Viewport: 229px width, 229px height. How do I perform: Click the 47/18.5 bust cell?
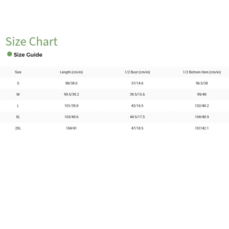[137, 128]
